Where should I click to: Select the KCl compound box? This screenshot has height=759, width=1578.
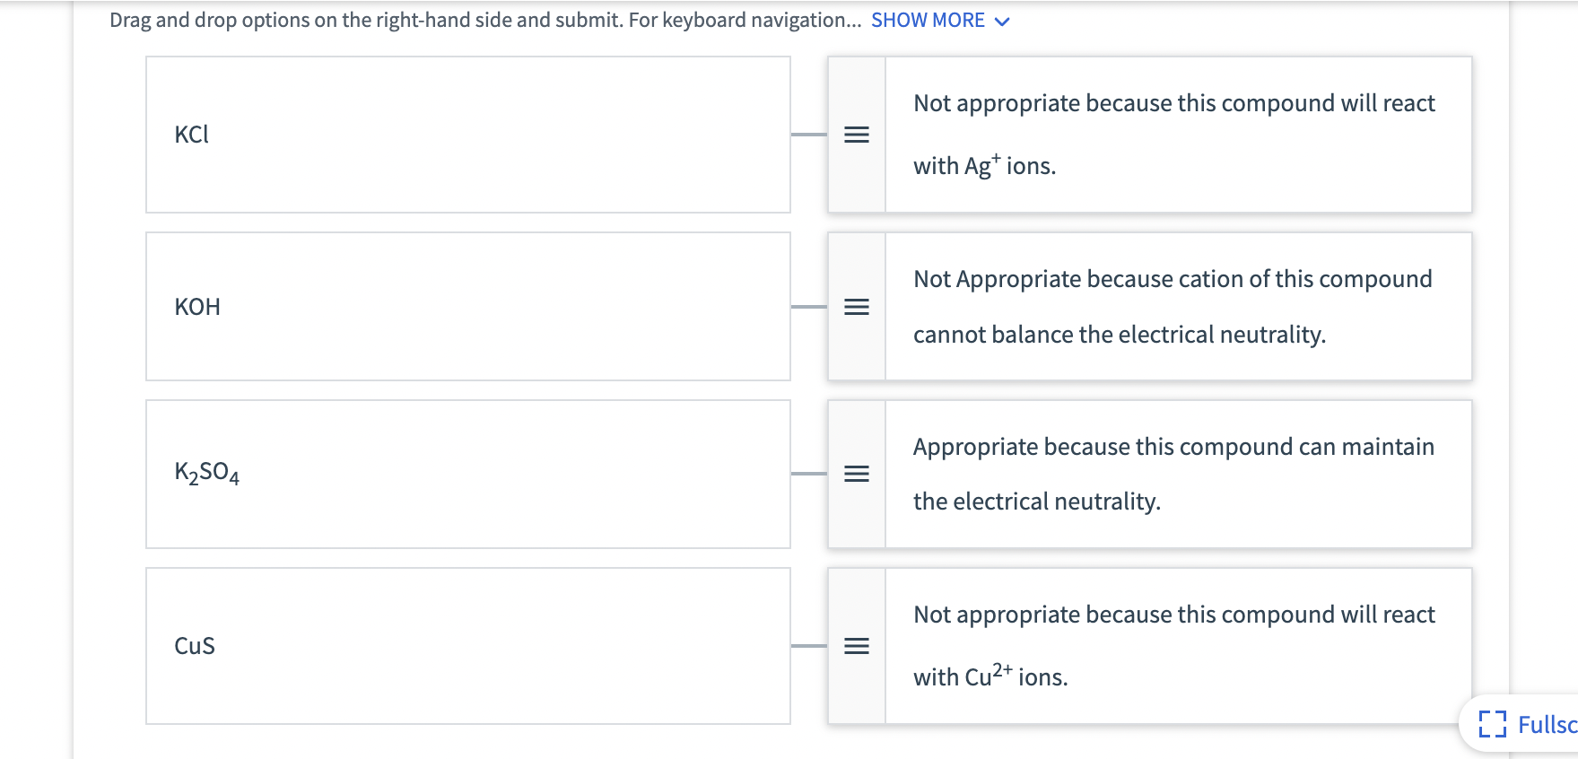pos(467,135)
